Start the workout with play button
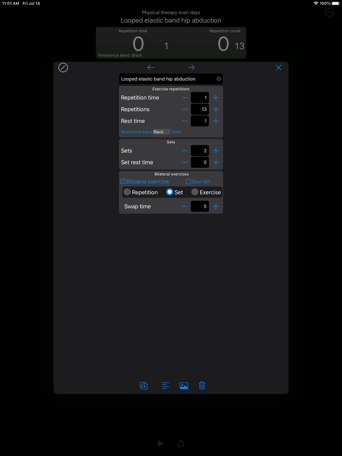Screen dimensions: 342x456 click(160, 443)
